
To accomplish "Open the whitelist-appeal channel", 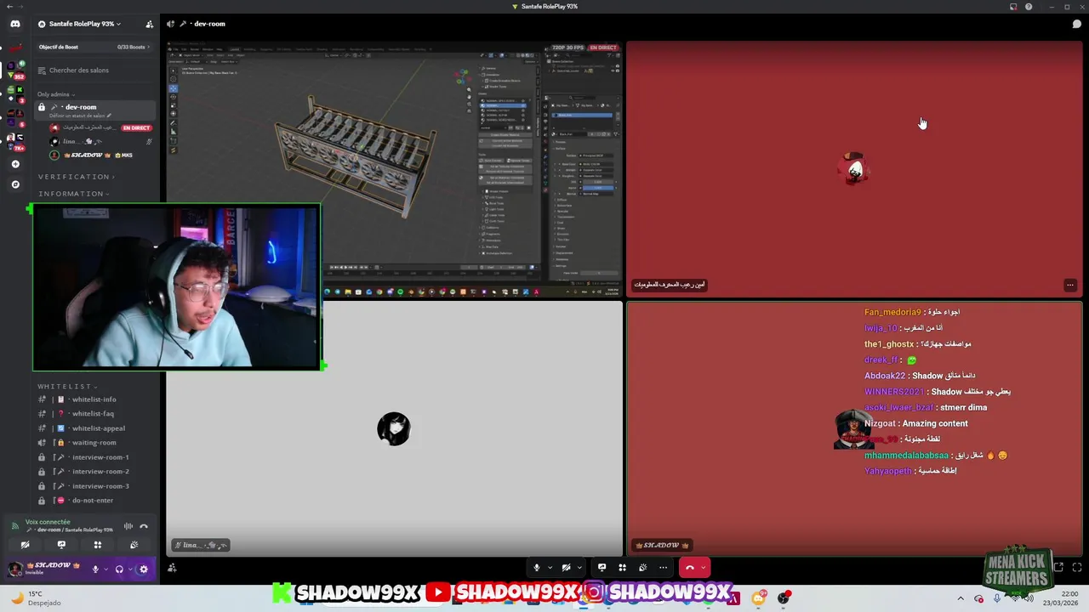I will click(x=94, y=428).
